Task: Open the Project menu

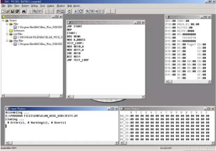Action: (x=26, y=6)
